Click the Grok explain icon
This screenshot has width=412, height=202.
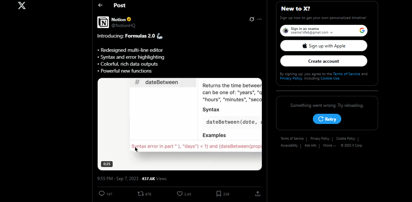coord(252,19)
